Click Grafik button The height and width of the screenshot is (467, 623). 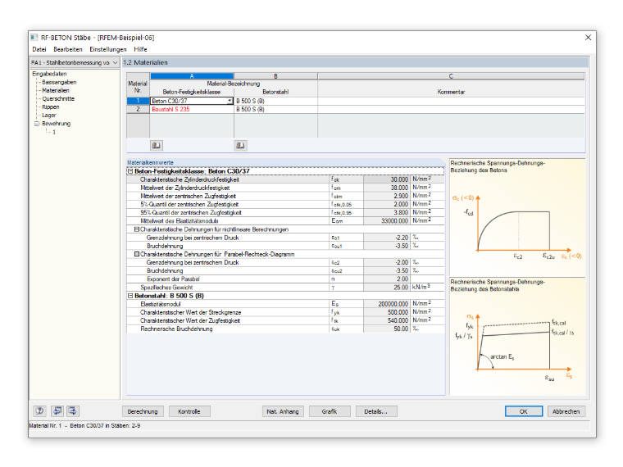[x=330, y=411]
